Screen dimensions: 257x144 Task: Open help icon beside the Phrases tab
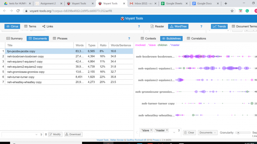(x=129, y=38)
